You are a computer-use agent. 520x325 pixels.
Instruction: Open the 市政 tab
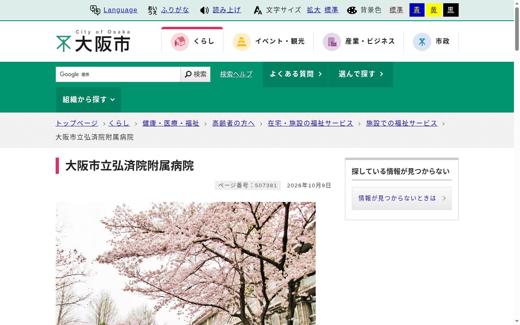coord(431,41)
